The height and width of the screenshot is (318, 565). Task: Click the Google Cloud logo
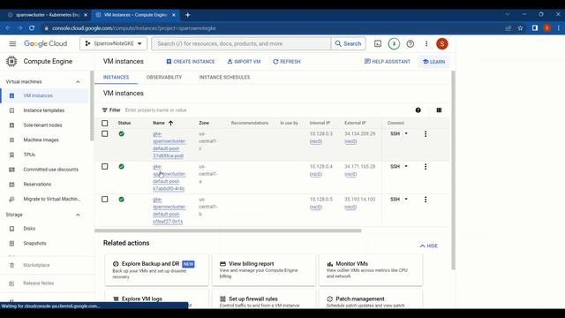(x=45, y=43)
